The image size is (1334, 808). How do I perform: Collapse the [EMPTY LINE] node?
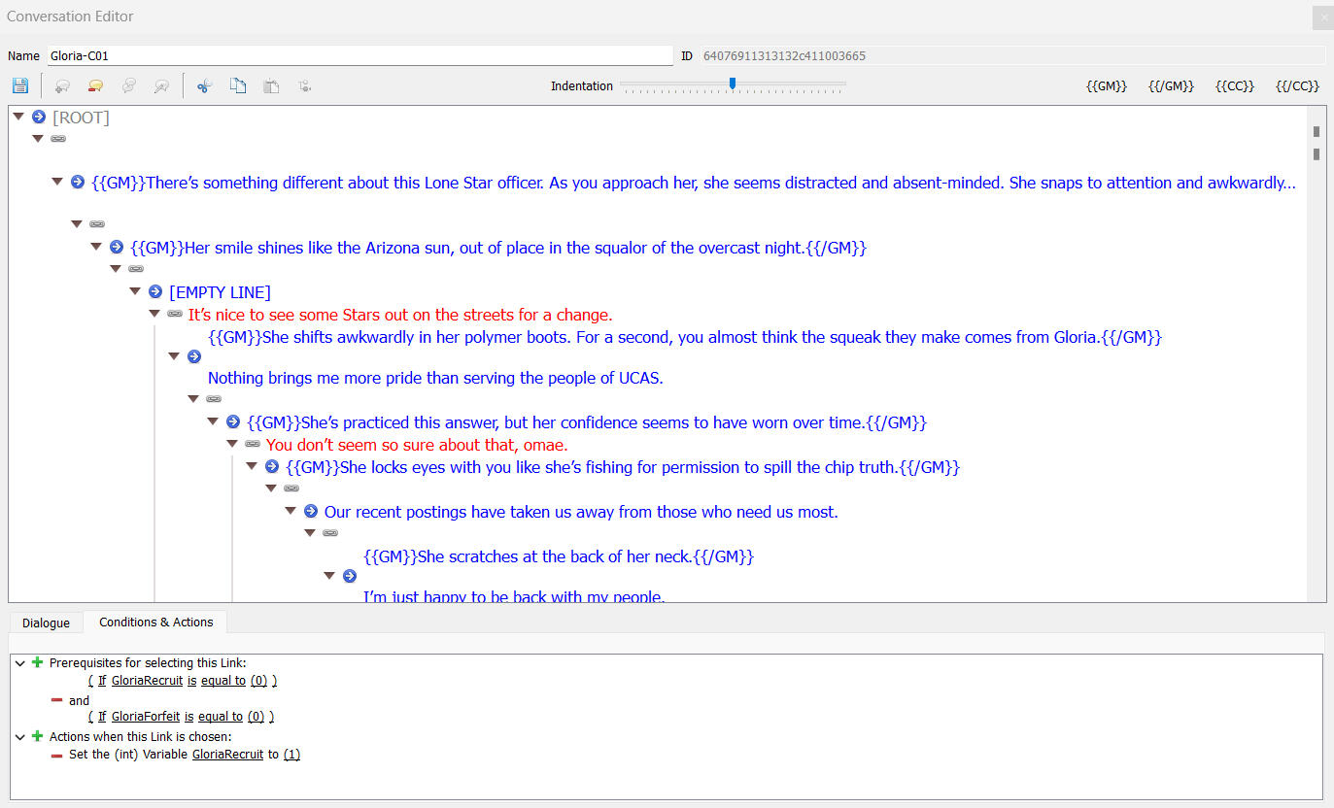tap(135, 291)
